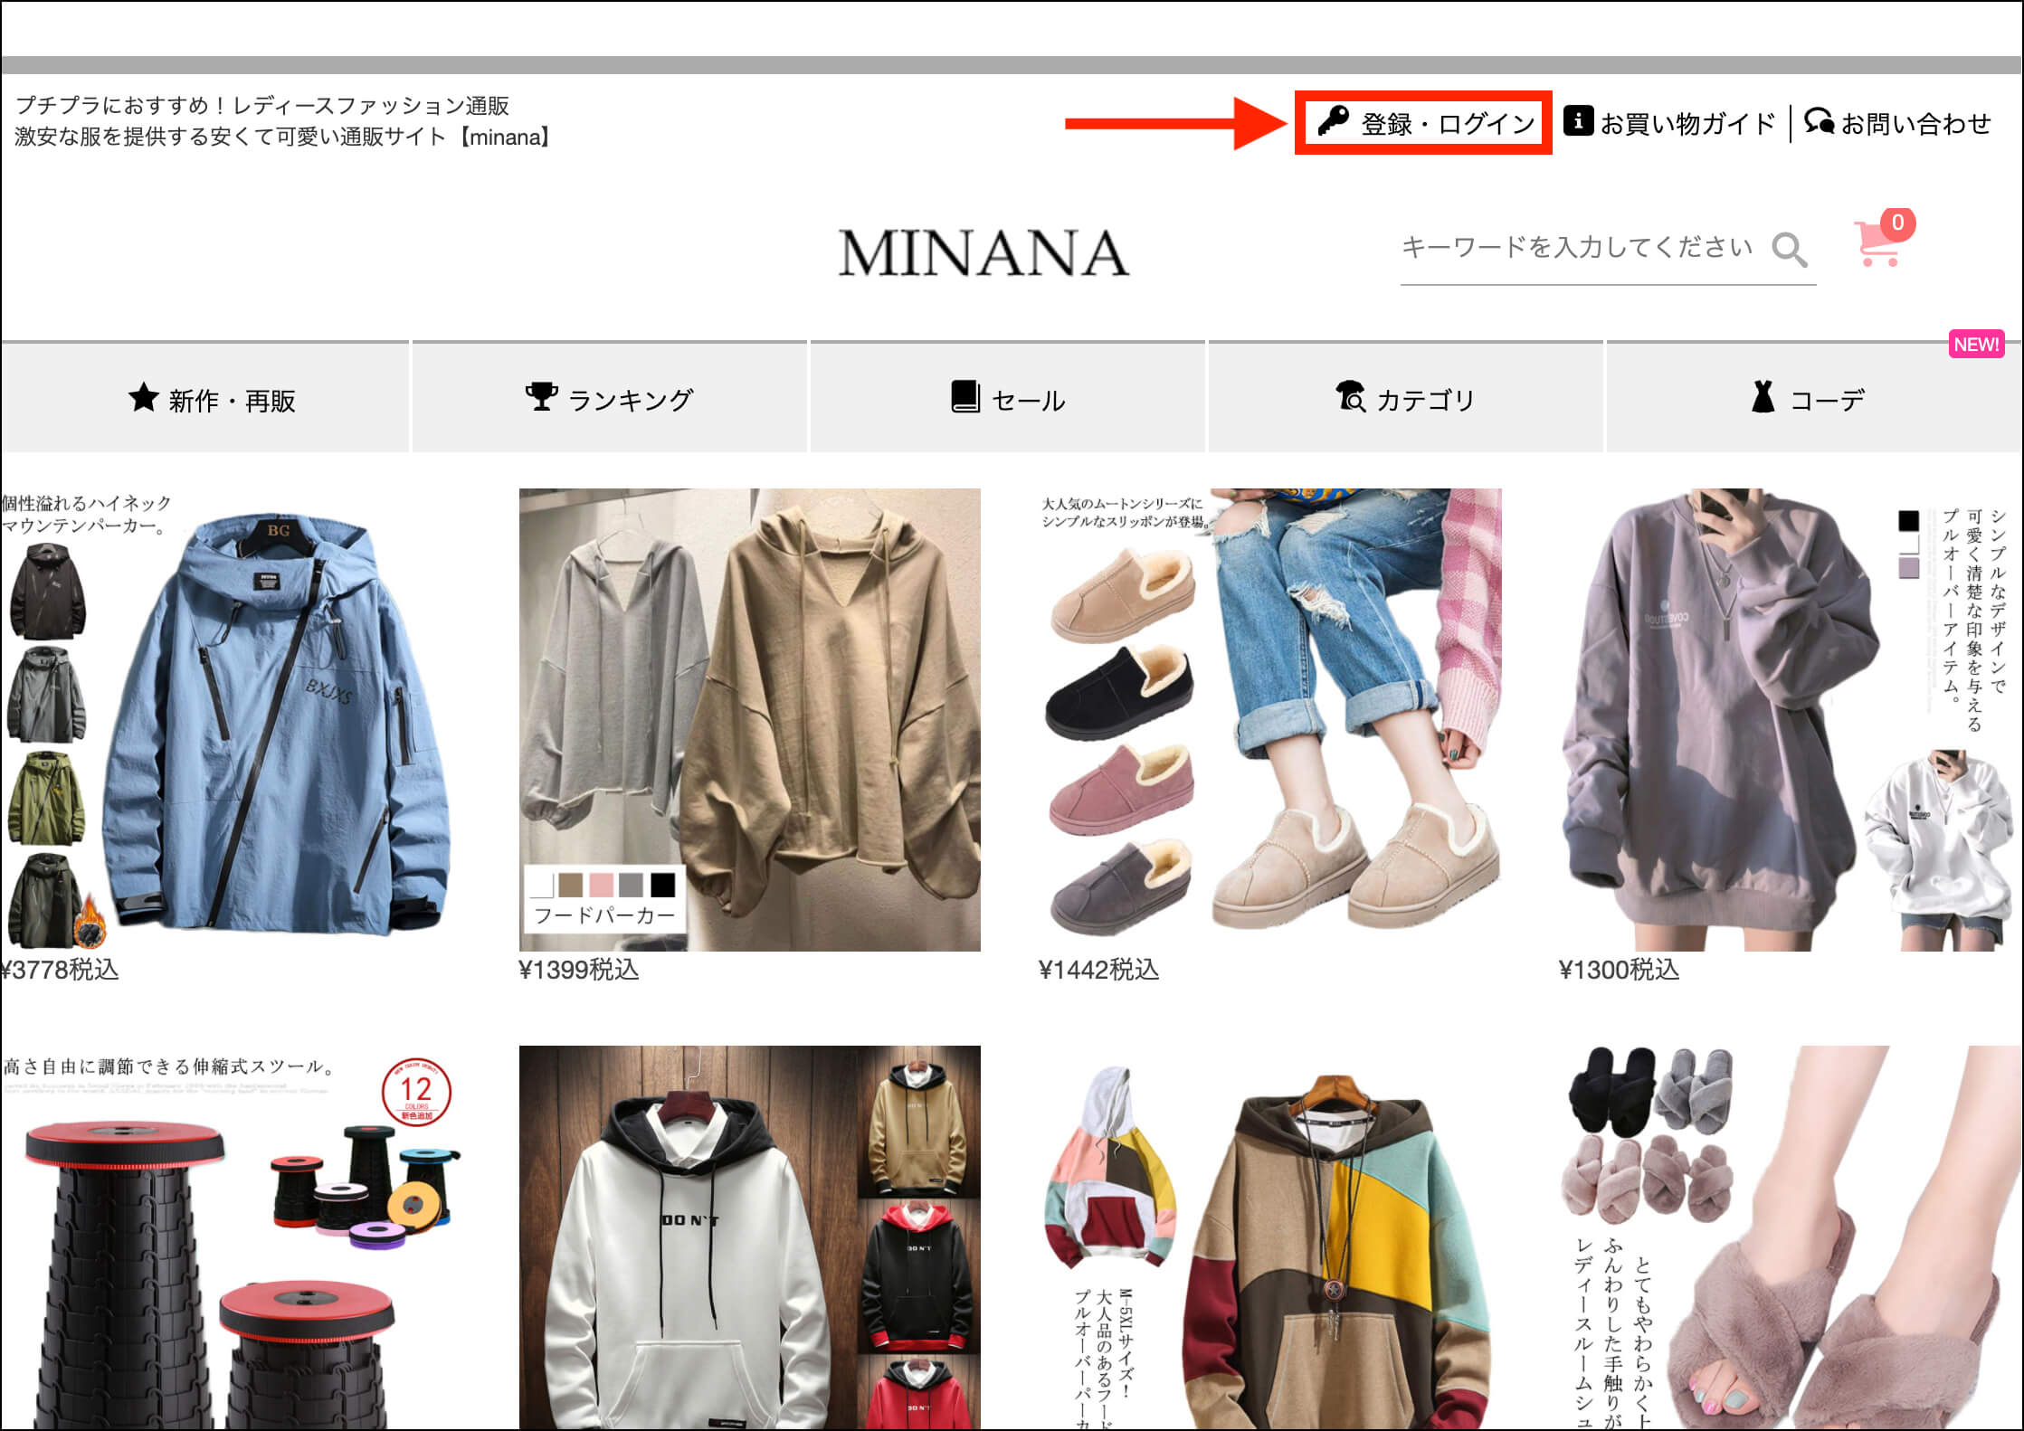Image resolution: width=2024 pixels, height=1431 pixels.
Task: Open the fluffy slippers product image
Action: [x=1791, y=1237]
